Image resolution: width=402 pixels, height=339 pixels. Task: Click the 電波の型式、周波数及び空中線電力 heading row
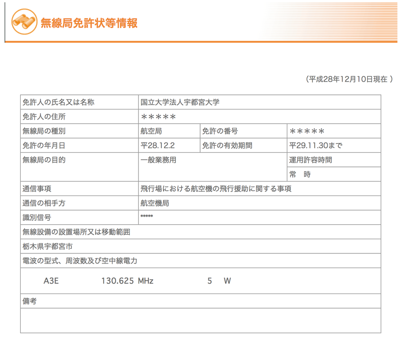(x=201, y=261)
